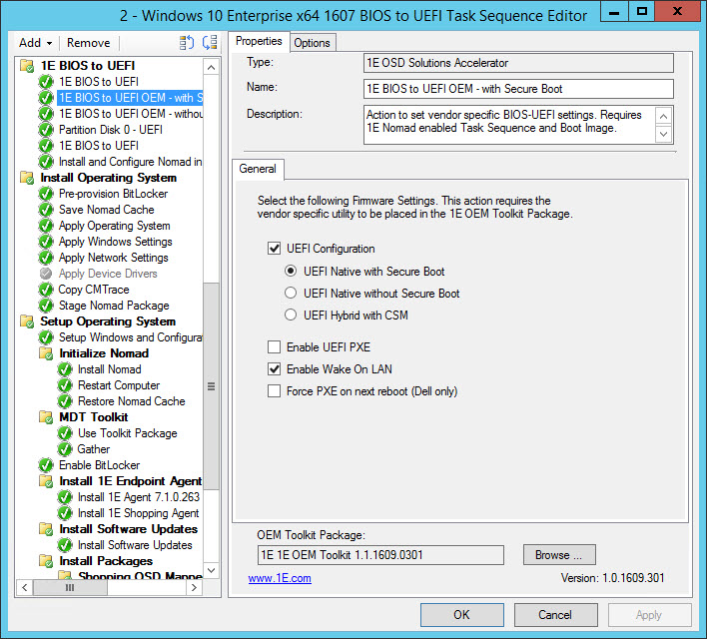Switch to the Options tab

click(x=312, y=42)
